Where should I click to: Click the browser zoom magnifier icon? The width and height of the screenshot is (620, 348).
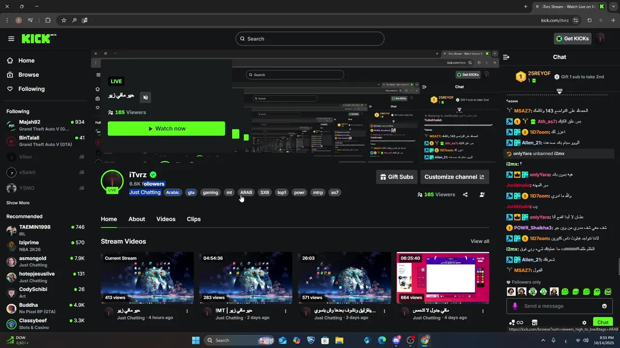pos(74,20)
